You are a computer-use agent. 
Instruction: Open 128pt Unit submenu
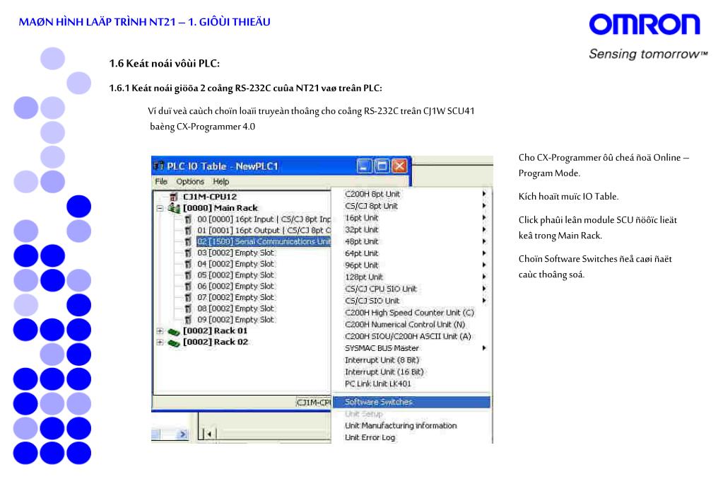(412, 277)
